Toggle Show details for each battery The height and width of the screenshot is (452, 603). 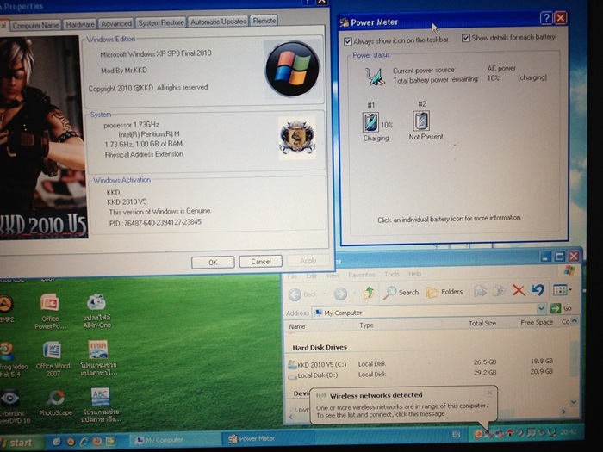coord(466,38)
